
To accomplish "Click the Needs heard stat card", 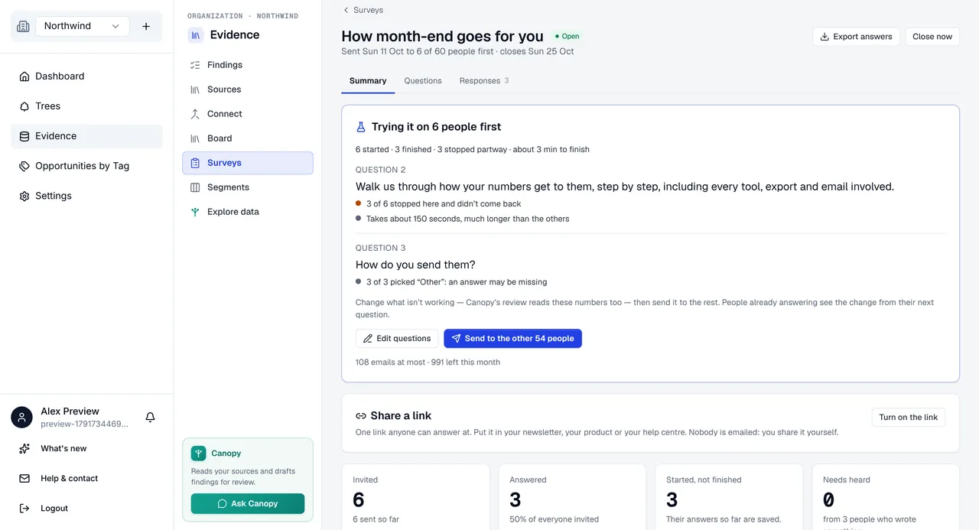I will coord(886,497).
